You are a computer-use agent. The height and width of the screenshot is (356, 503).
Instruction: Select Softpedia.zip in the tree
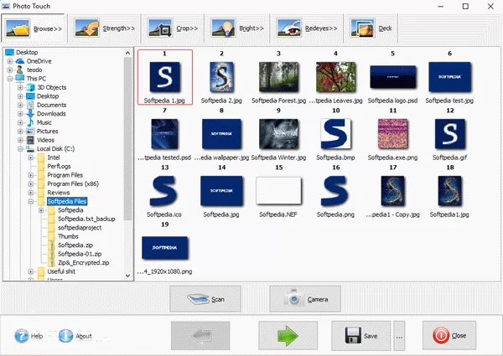coord(75,245)
